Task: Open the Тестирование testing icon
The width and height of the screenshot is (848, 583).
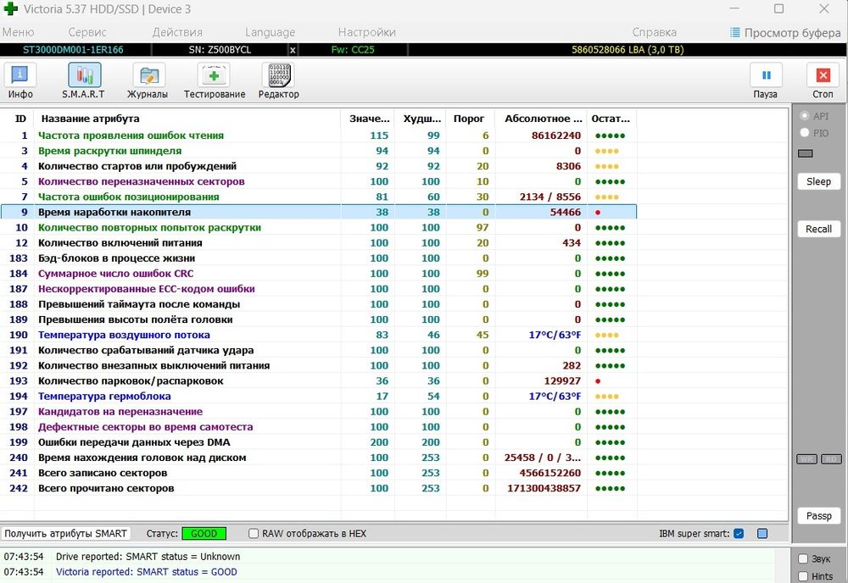Action: [214, 80]
